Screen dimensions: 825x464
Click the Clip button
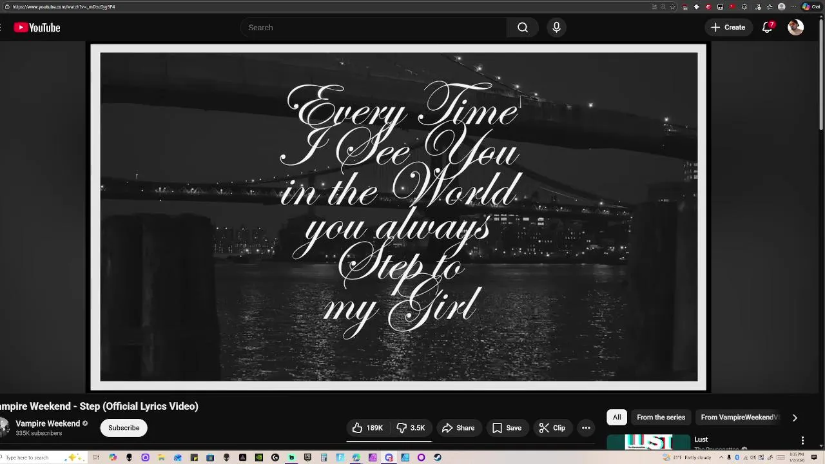tap(552, 428)
